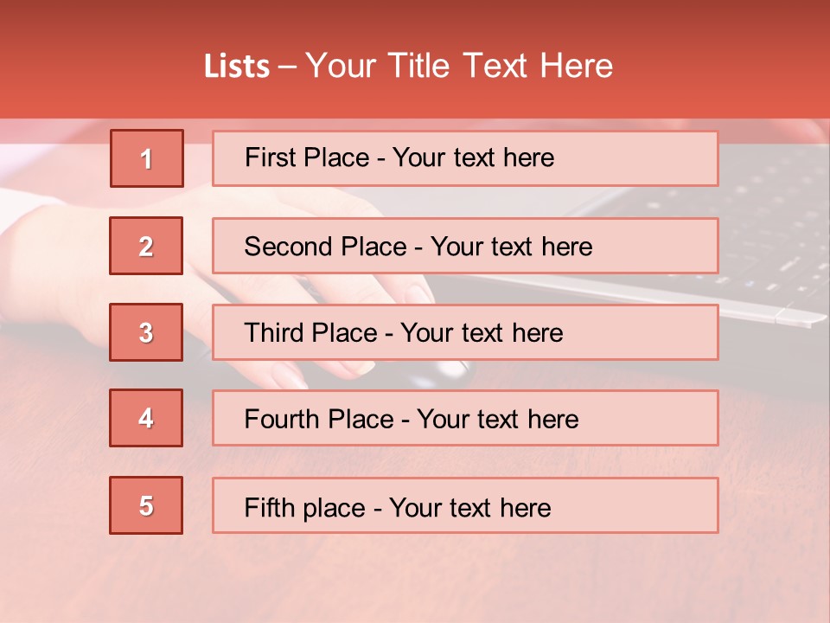Click the computer mouse in background photo
830x623 pixels.
445,374
